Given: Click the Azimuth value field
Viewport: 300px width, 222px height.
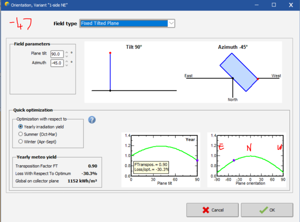Looking at the screenshot, I should [x=57, y=63].
